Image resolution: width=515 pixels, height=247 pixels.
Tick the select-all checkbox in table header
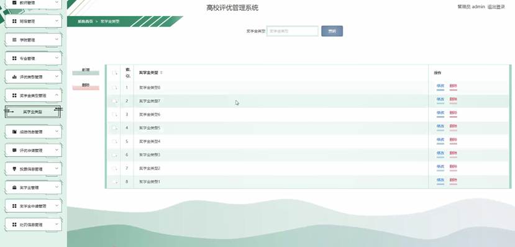pyautogui.click(x=114, y=73)
